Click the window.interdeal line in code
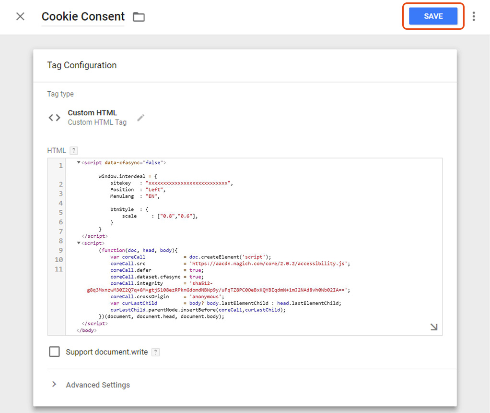 pos(128,176)
